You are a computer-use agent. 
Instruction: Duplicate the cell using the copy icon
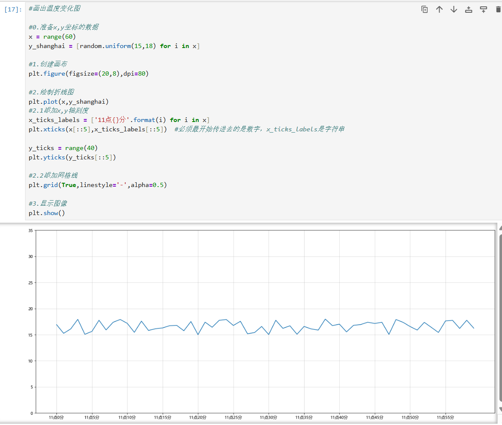pyautogui.click(x=425, y=9)
